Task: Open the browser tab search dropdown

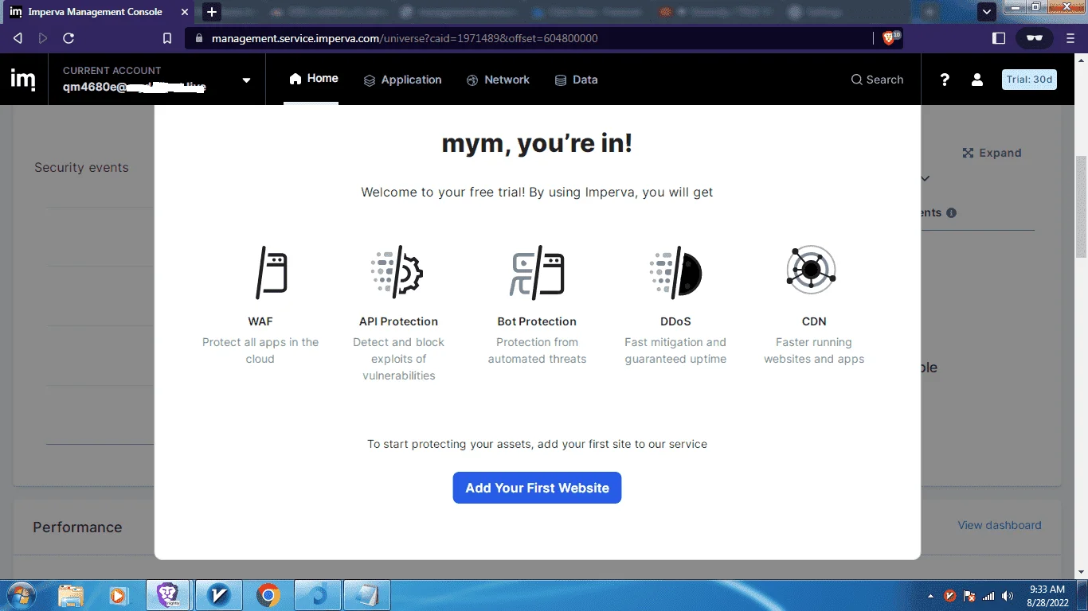Action: click(987, 12)
